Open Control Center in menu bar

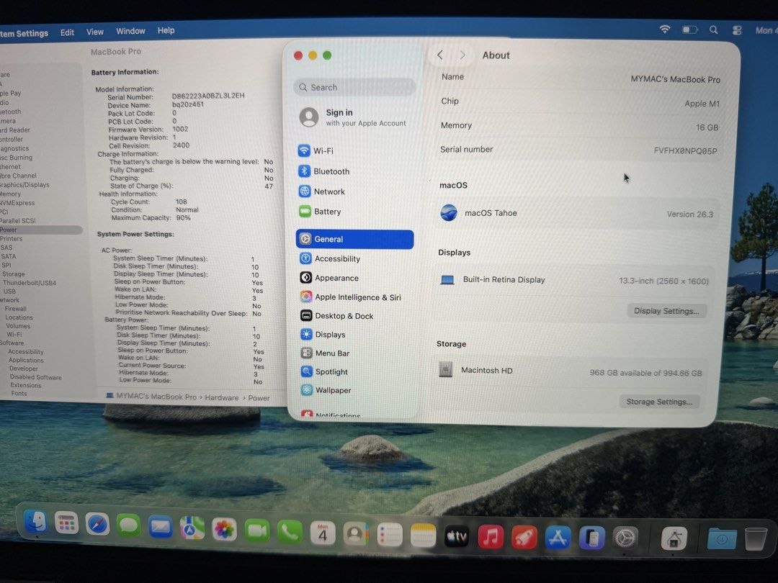(x=737, y=30)
